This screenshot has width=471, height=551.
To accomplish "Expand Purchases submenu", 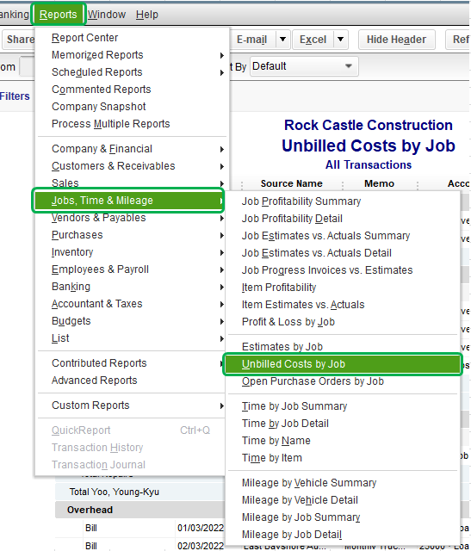I will click(132, 235).
